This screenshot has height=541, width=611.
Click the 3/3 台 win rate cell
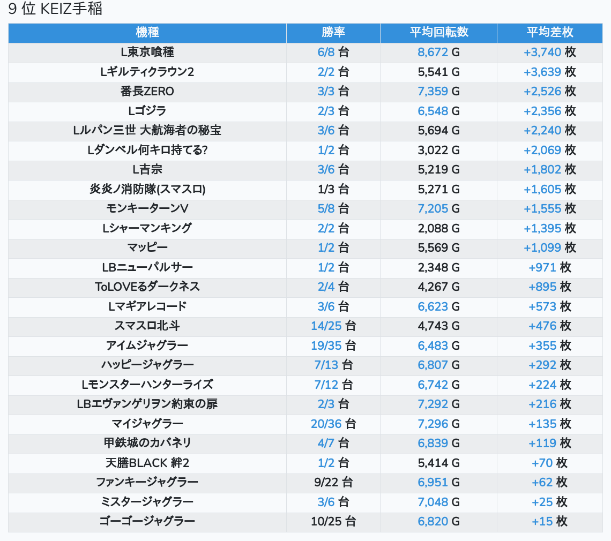click(333, 92)
